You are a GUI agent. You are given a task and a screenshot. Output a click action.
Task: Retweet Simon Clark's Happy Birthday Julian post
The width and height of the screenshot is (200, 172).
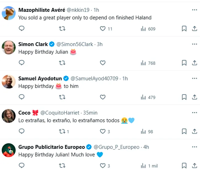coord(62,63)
